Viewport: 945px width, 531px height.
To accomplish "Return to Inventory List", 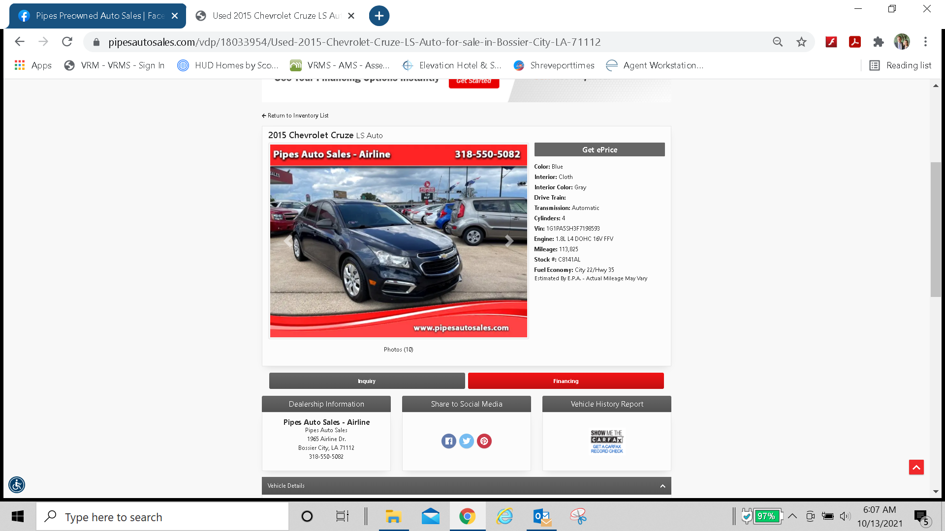I will [295, 116].
